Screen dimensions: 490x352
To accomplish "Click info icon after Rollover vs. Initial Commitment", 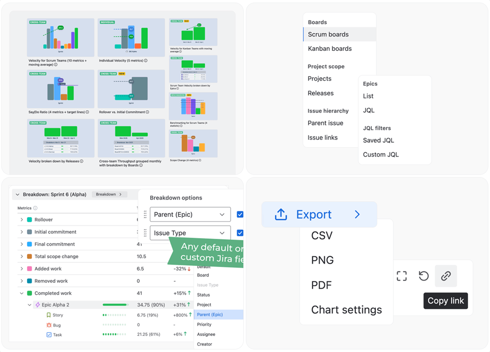I will 148,112.
